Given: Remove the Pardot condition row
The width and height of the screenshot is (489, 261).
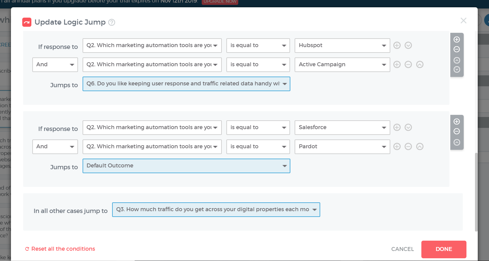Looking at the screenshot, I should [408, 146].
